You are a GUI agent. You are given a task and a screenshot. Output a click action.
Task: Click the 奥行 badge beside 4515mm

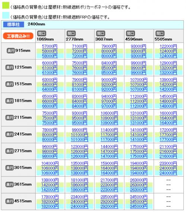coord(10,201)
